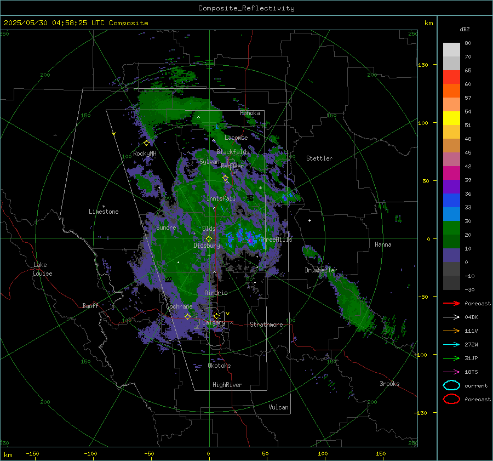Click the Lacombe city label

pyautogui.click(x=236, y=138)
